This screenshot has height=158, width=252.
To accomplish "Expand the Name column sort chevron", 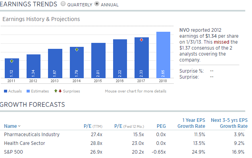I will [19, 126].
